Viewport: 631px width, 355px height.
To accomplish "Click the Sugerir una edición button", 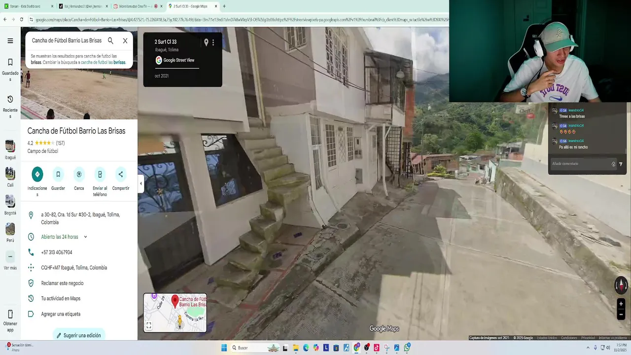I will [x=79, y=335].
